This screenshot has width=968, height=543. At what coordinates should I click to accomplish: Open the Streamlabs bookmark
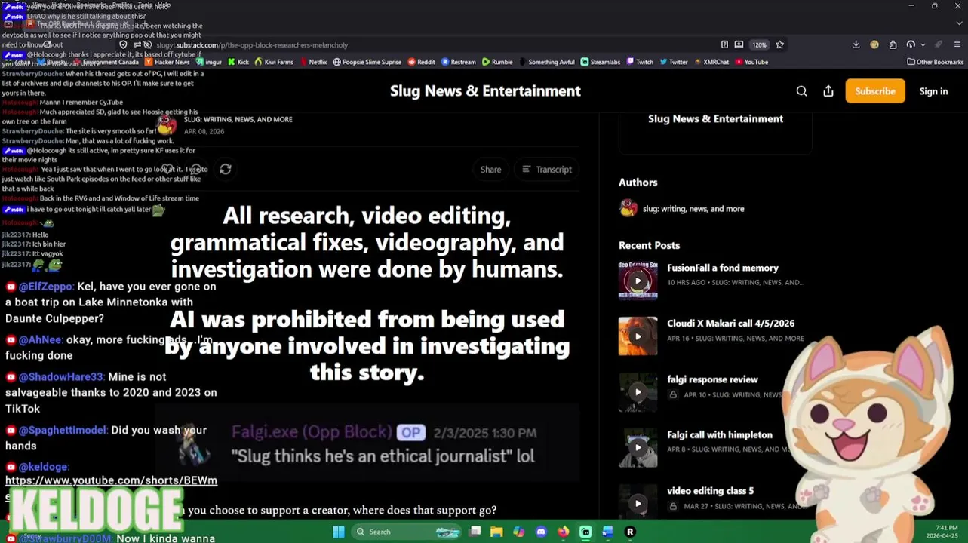[x=600, y=63]
